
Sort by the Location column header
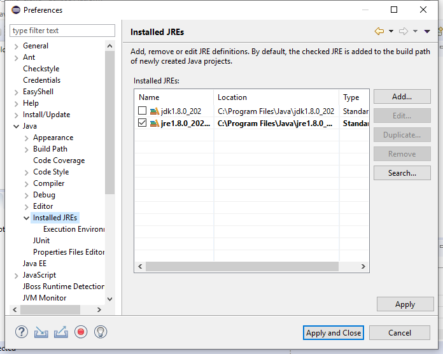tap(276, 97)
